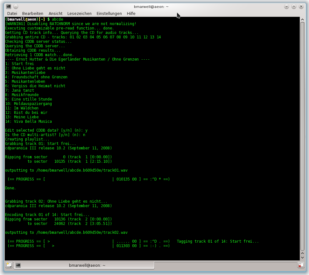Click 'Grabbing track 02: Ohne Liebe geht es nicht...'
The height and width of the screenshot is (275, 309).
pyautogui.click(x=56, y=201)
